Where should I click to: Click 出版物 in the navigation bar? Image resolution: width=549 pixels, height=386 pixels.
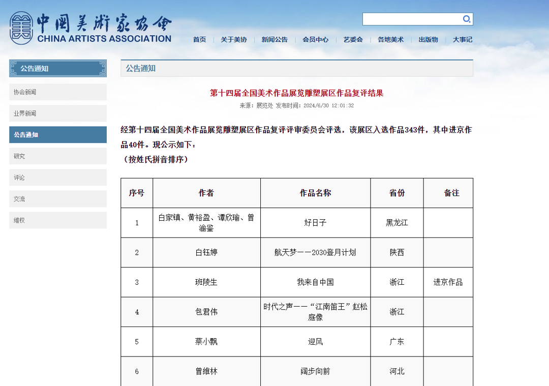coord(428,40)
